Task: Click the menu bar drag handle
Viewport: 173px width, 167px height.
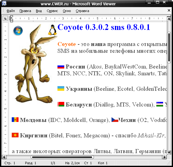Action: [3, 10]
